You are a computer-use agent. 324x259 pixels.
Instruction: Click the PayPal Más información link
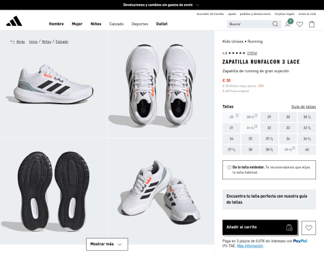(250, 246)
